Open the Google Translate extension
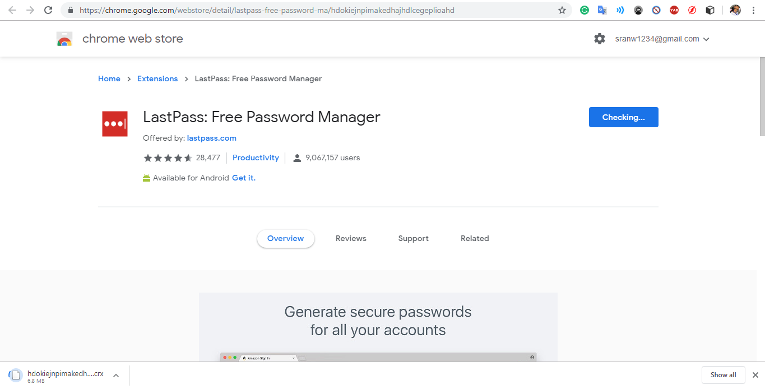Viewport: 765px width, 389px height. [x=602, y=10]
